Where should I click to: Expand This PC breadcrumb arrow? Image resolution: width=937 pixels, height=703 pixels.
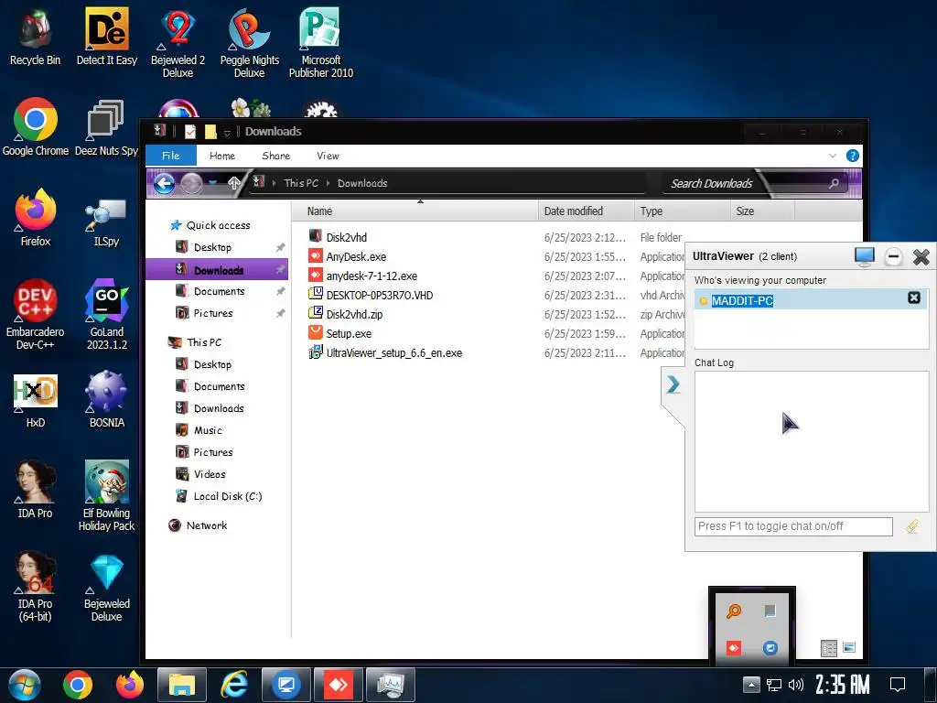coord(328,183)
